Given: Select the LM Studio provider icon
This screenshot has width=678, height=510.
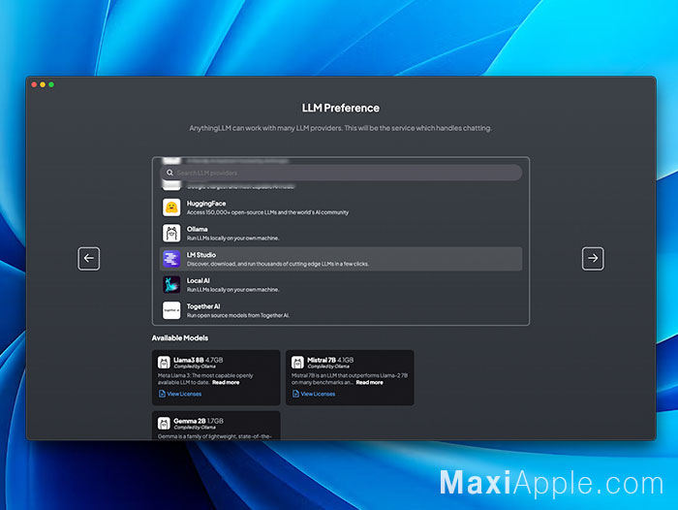Looking at the screenshot, I should (171, 259).
